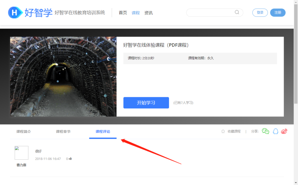Click the 课程时长: 2分20秒 text

click(141, 58)
